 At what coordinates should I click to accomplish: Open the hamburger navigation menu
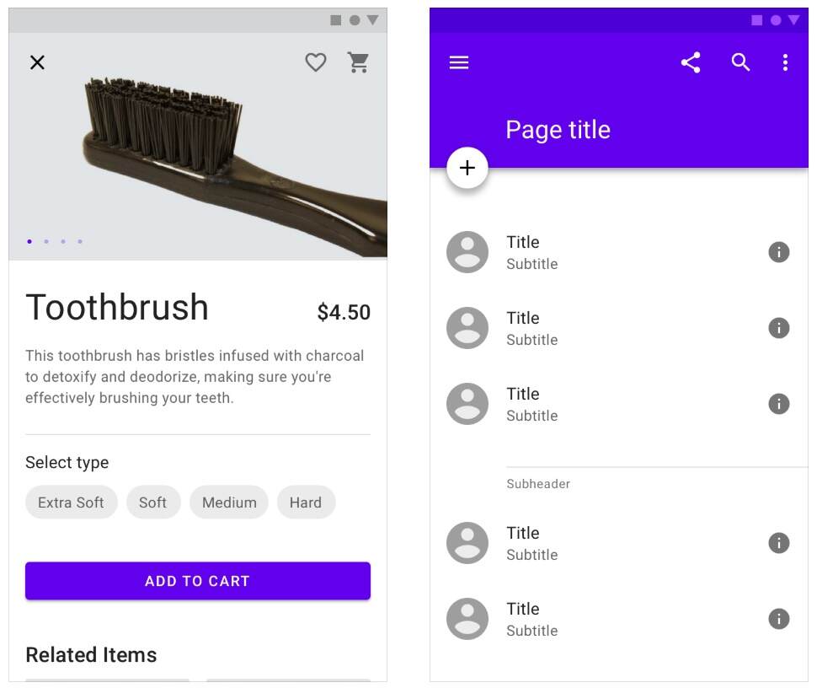pos(459,62)
